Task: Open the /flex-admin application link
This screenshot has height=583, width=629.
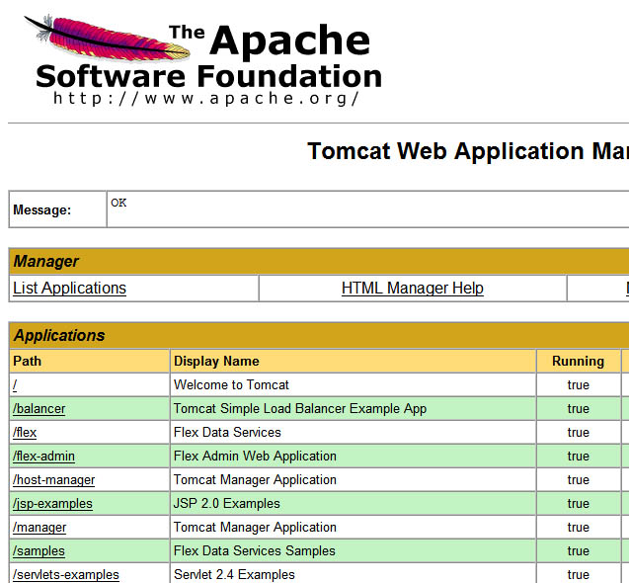Action: point(43,457)
